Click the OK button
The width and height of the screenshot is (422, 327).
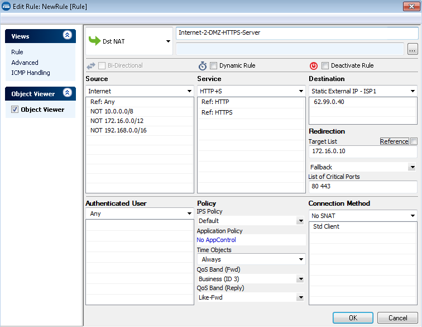pos(353,318)
